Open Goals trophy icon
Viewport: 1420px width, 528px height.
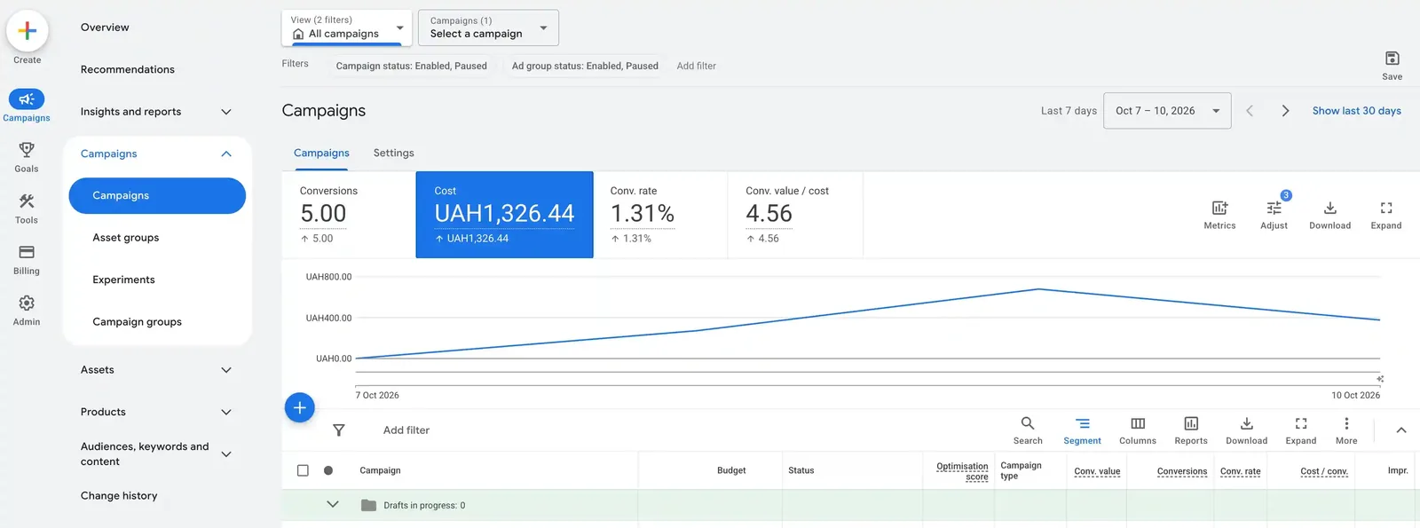pos(27,150)
